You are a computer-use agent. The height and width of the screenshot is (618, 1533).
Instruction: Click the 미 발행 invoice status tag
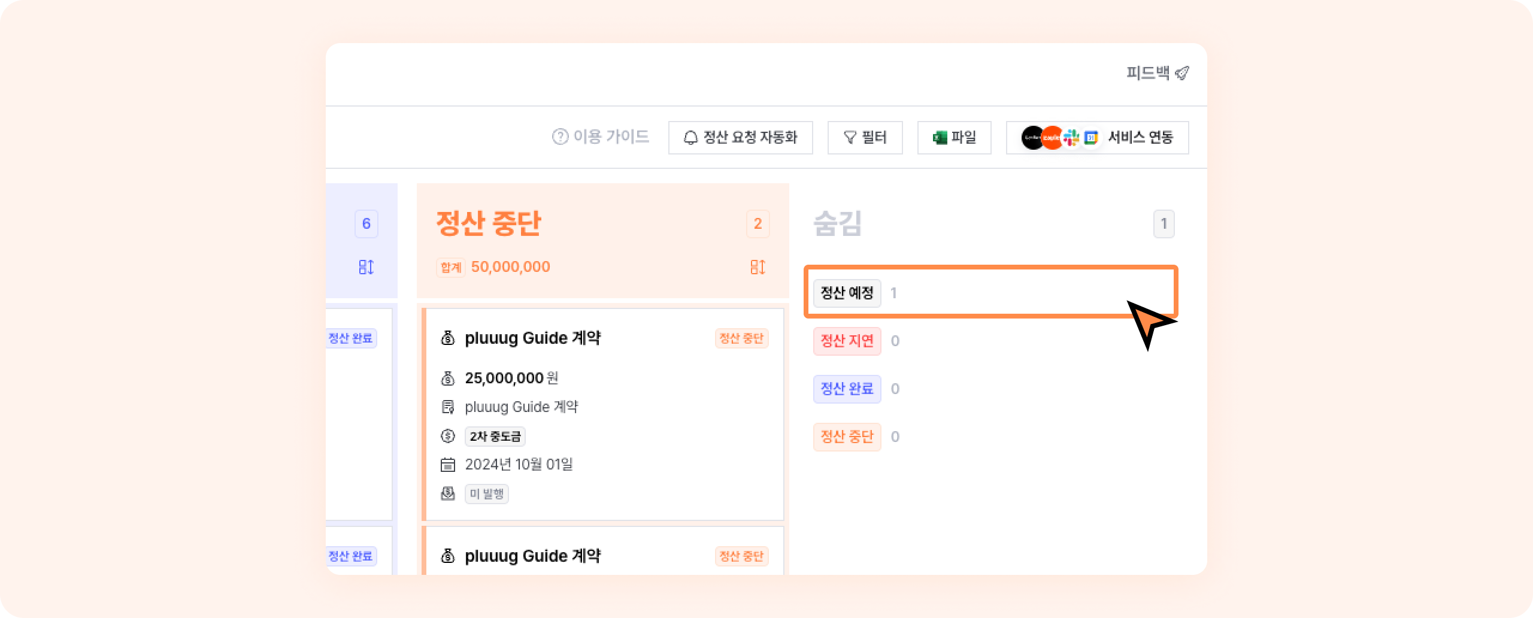coord(486,494)
